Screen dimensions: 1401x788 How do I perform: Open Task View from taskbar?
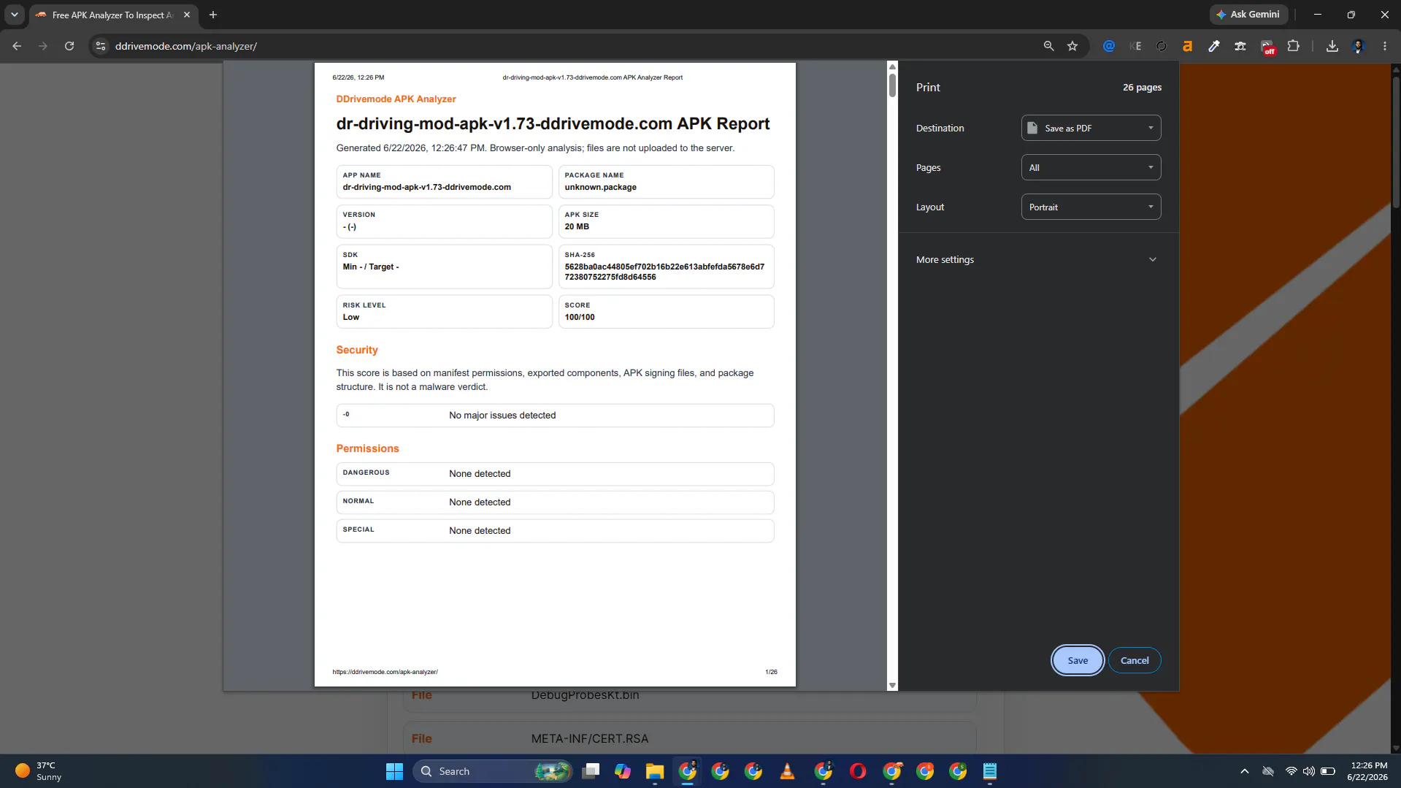coord(591,771)
